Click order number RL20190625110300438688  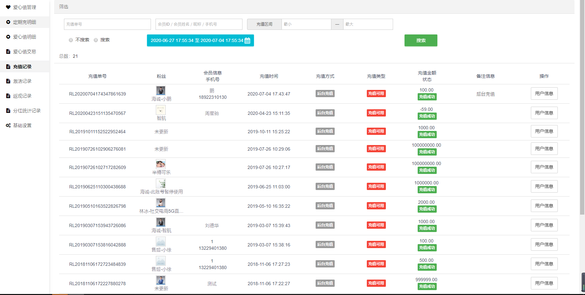tap(97, 187)
